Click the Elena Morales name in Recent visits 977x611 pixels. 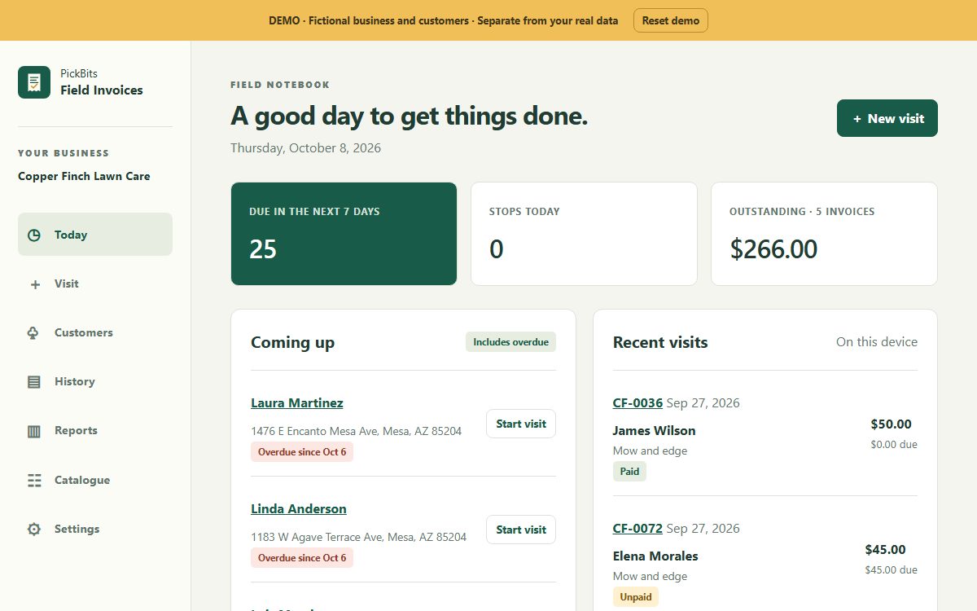coord(655,556)
